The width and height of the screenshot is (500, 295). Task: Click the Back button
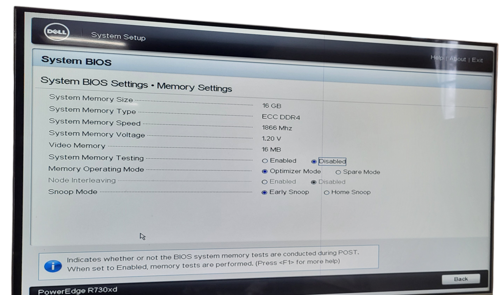tap(461, 279)
